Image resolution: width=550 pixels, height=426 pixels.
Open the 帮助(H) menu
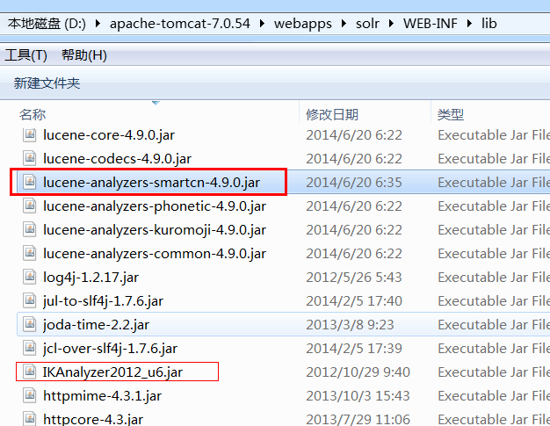pos(84,55)
